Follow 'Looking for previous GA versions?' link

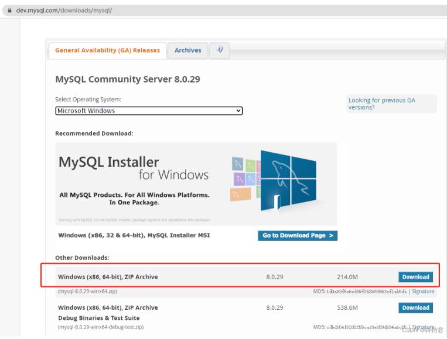[x=382, y=104]
